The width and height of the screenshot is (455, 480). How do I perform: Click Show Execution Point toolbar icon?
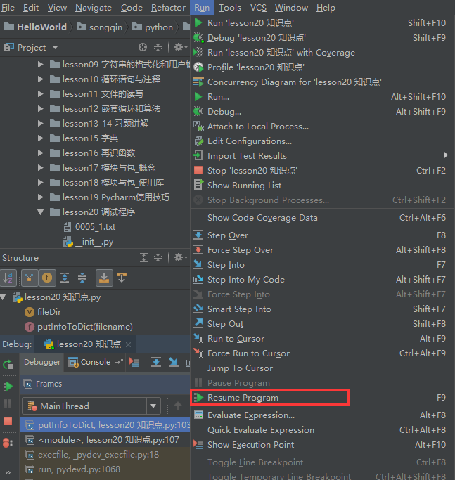pos(134,362)
